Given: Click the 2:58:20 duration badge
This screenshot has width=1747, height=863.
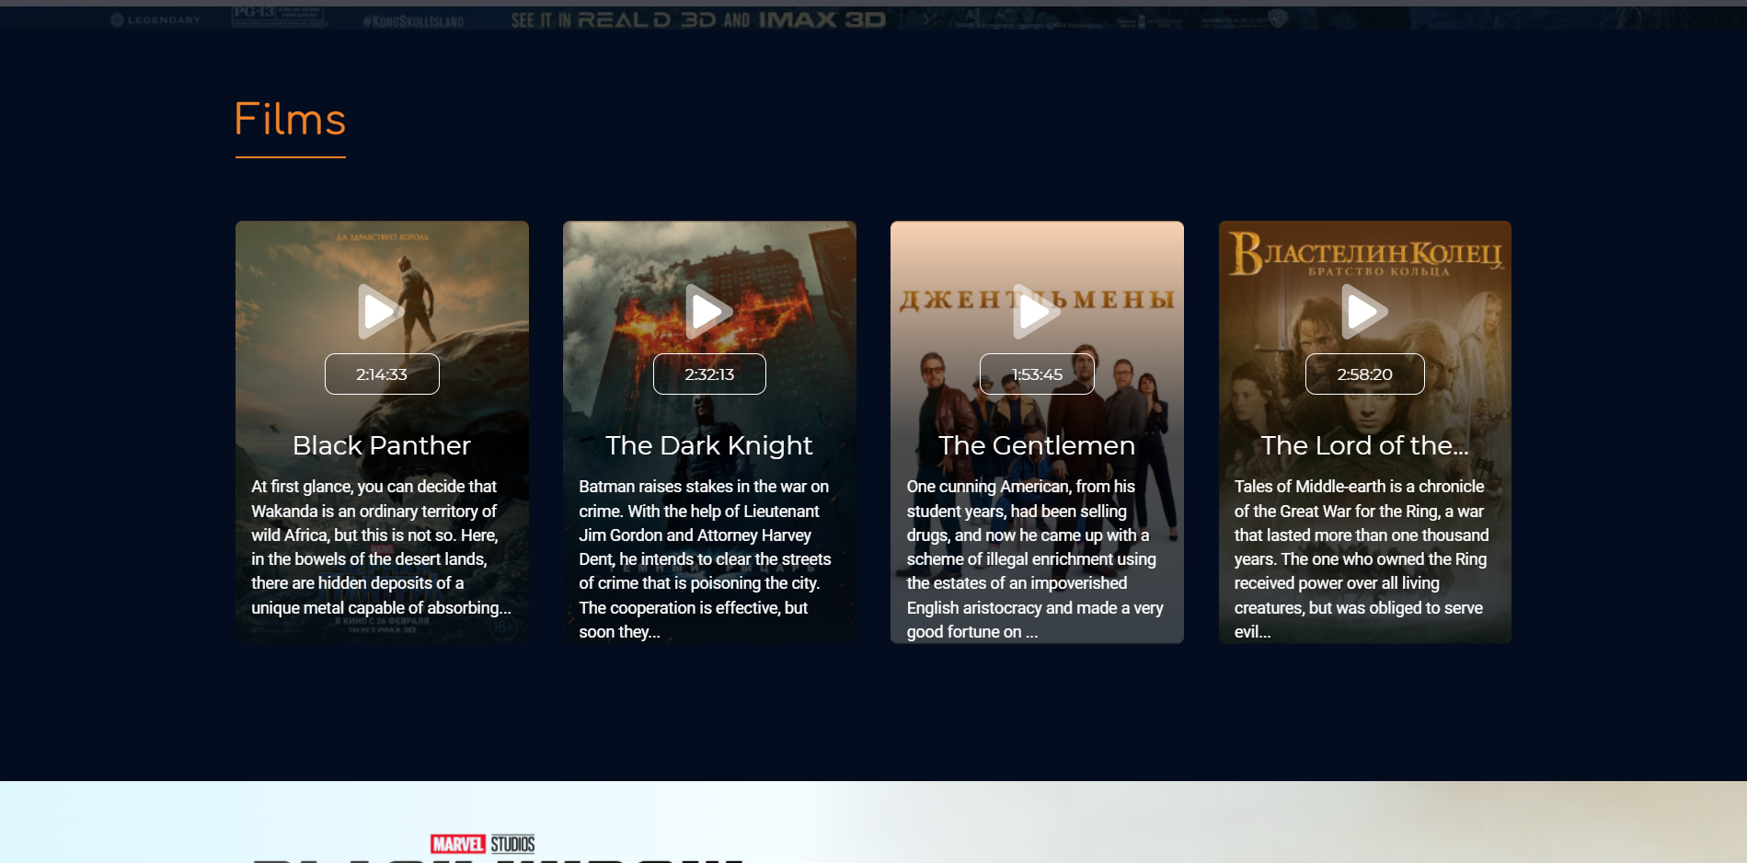Looking at the screenshot, I should tap(1365, 374).
